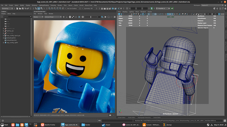The height and width of the screenshot is (127, 227).
Task: Click the Snap to grids magnet icon
Action: 49,9
